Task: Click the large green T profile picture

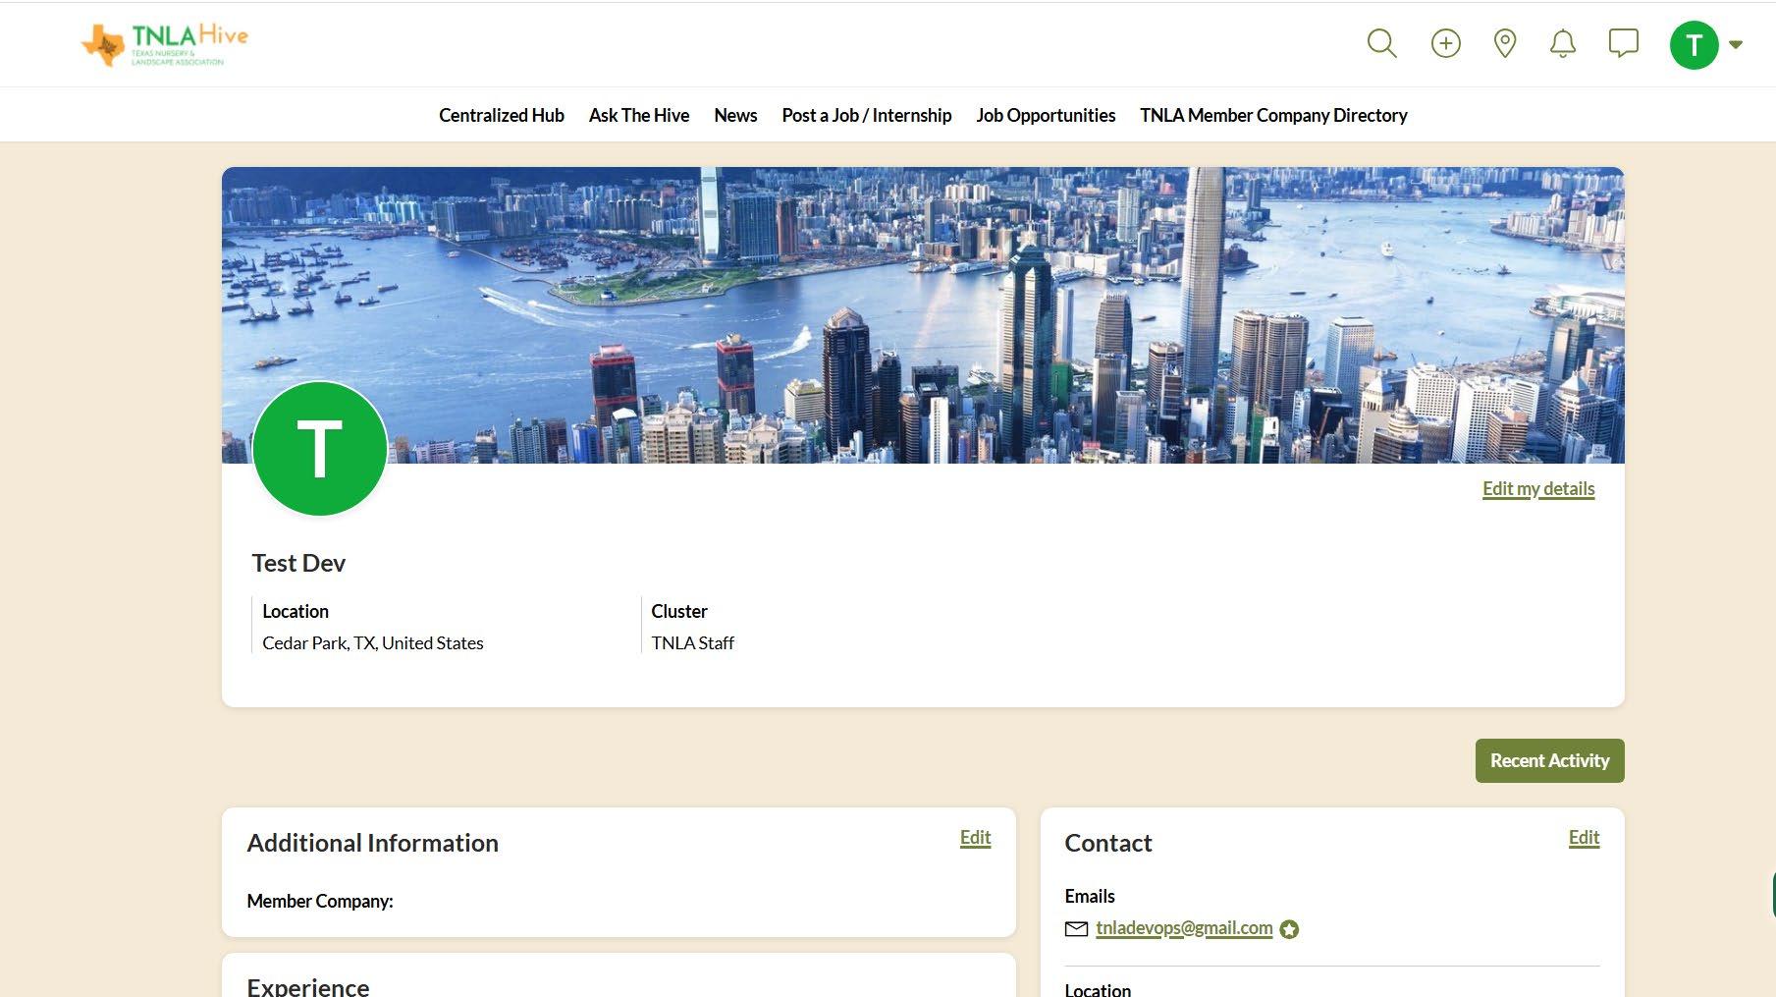Action: [320, 449]
